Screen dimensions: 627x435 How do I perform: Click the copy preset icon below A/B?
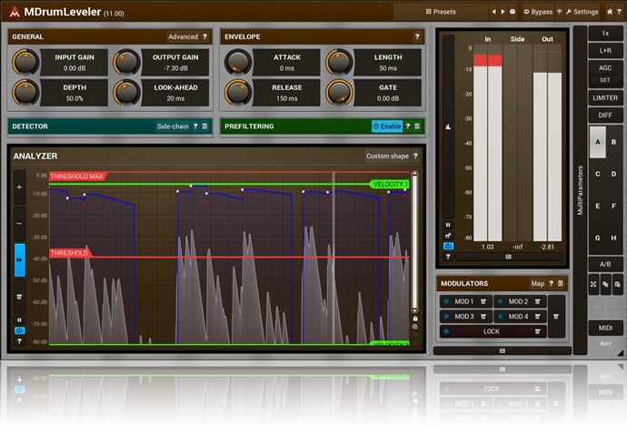[x=606, y=285]
